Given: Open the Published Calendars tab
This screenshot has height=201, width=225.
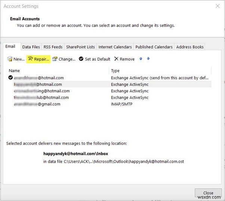Looking at the screenshot, I should coord(154,47).
